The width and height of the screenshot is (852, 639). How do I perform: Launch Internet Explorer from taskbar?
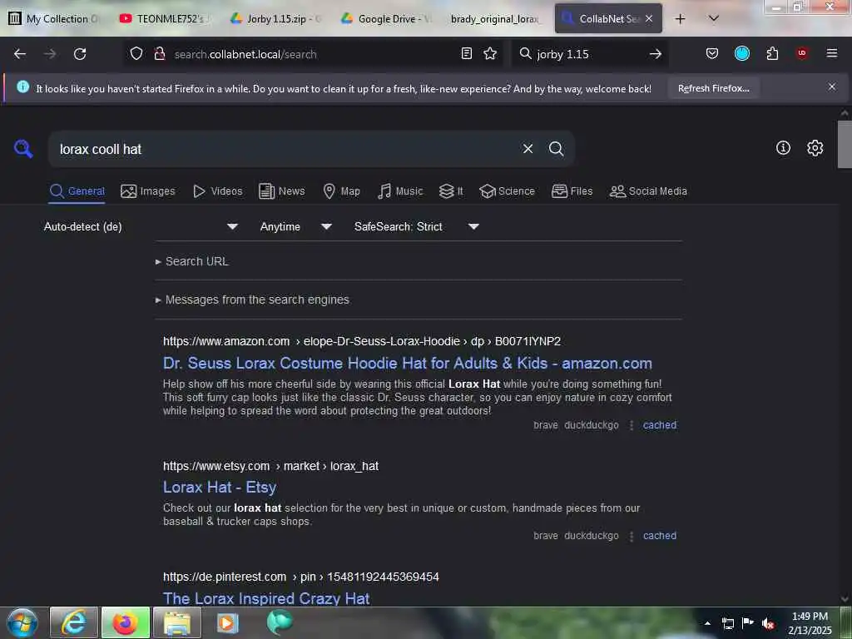(x=74, y=622)
